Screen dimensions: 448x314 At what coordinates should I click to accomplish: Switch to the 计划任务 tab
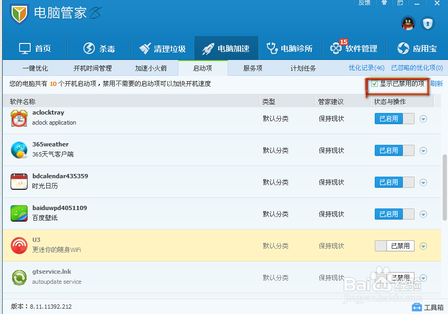pos(303,68)
